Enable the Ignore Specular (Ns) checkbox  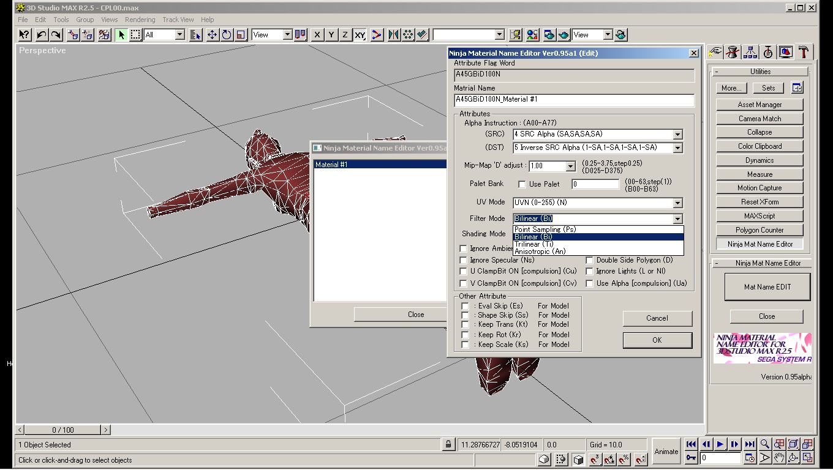coord(464,260)
